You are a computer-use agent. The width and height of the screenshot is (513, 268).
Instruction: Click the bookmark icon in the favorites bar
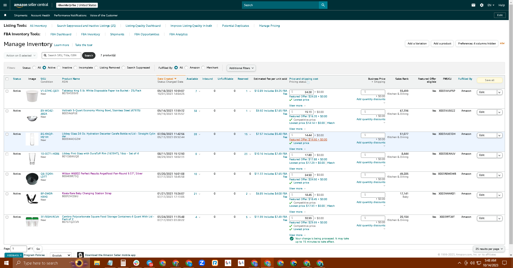(5, 15)
